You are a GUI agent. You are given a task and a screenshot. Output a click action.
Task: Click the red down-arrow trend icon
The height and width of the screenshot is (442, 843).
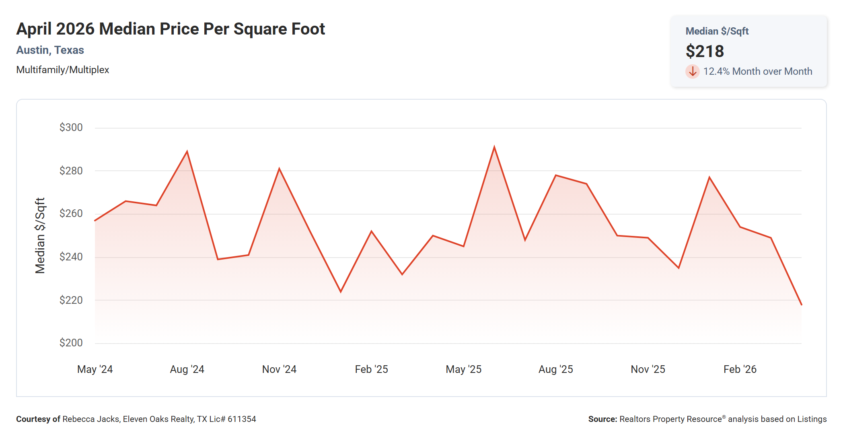692,72
